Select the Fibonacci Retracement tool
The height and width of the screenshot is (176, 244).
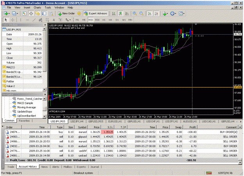pyautogui.click(x=47, y=20)
